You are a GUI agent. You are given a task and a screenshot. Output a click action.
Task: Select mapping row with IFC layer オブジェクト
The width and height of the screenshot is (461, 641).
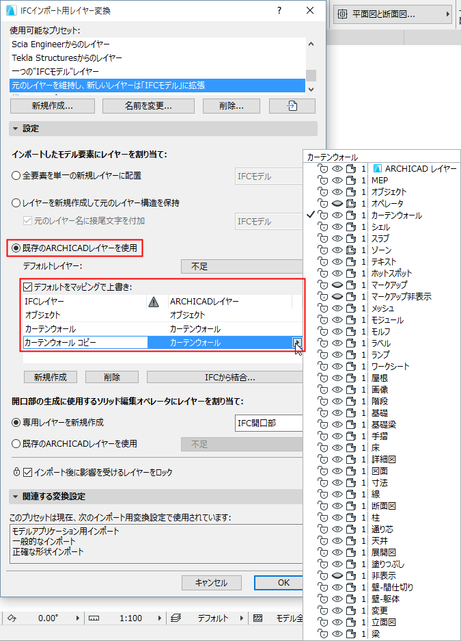[163, 315]
